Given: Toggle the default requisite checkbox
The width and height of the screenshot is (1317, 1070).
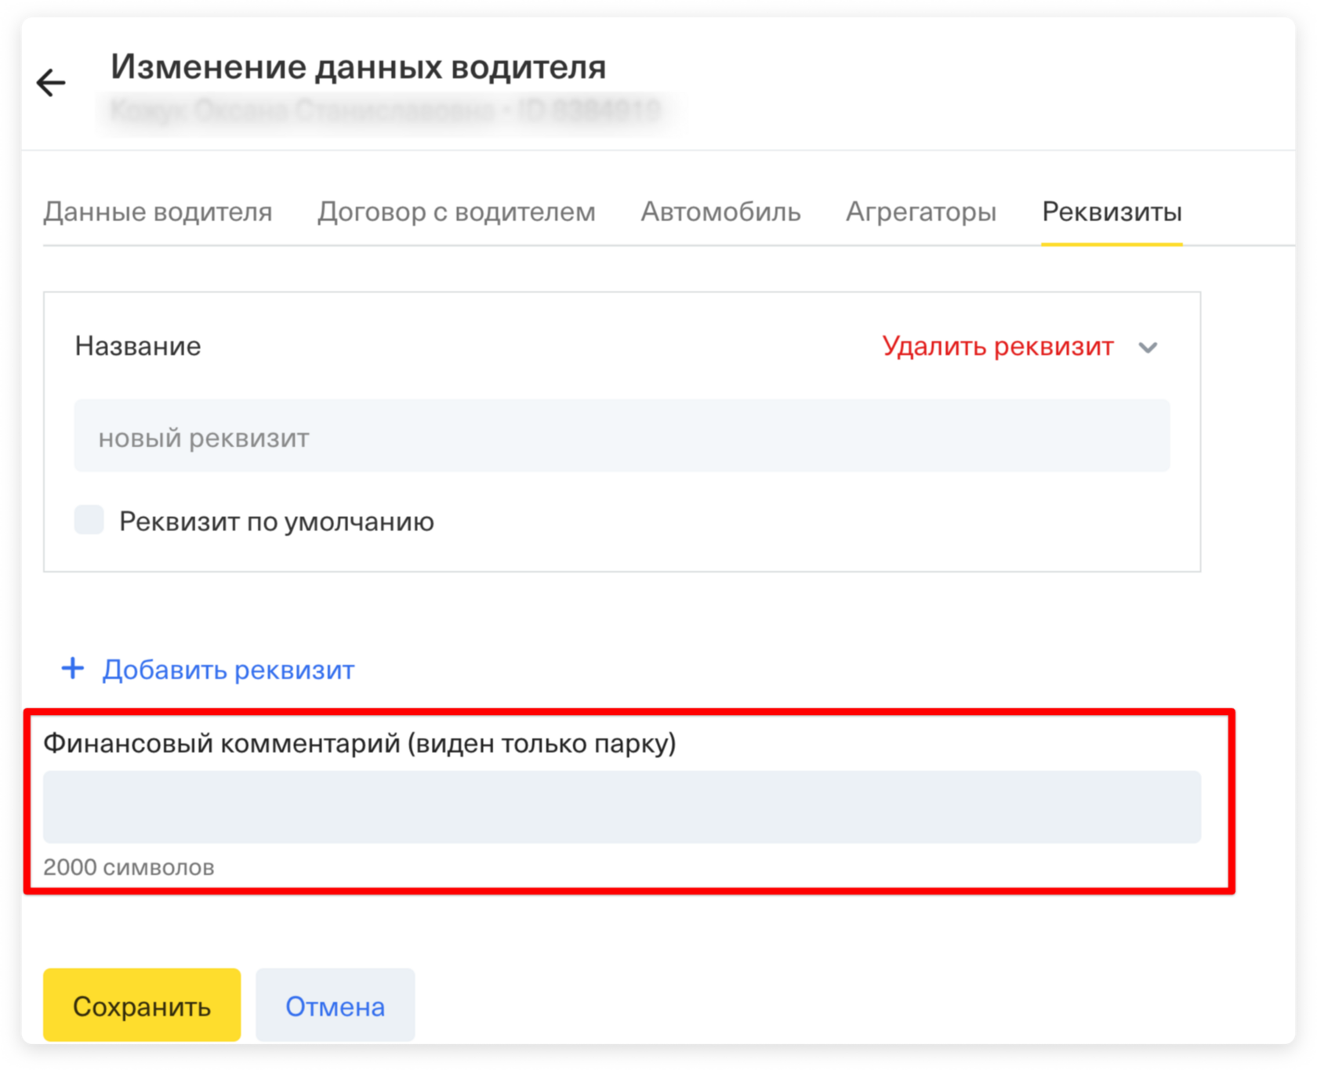Looking at the screenshot, I should (x=89, y=519).
